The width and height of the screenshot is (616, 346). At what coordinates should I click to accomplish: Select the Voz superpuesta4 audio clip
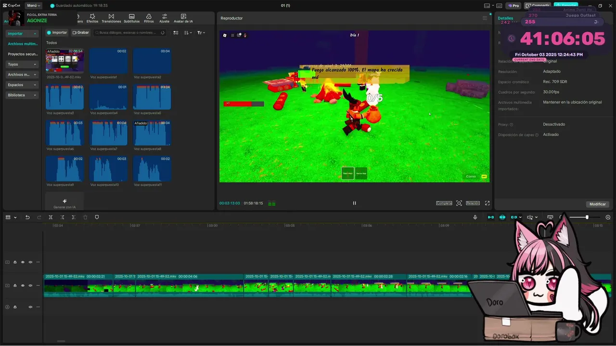pyautogui.click(x=108, y=97)
